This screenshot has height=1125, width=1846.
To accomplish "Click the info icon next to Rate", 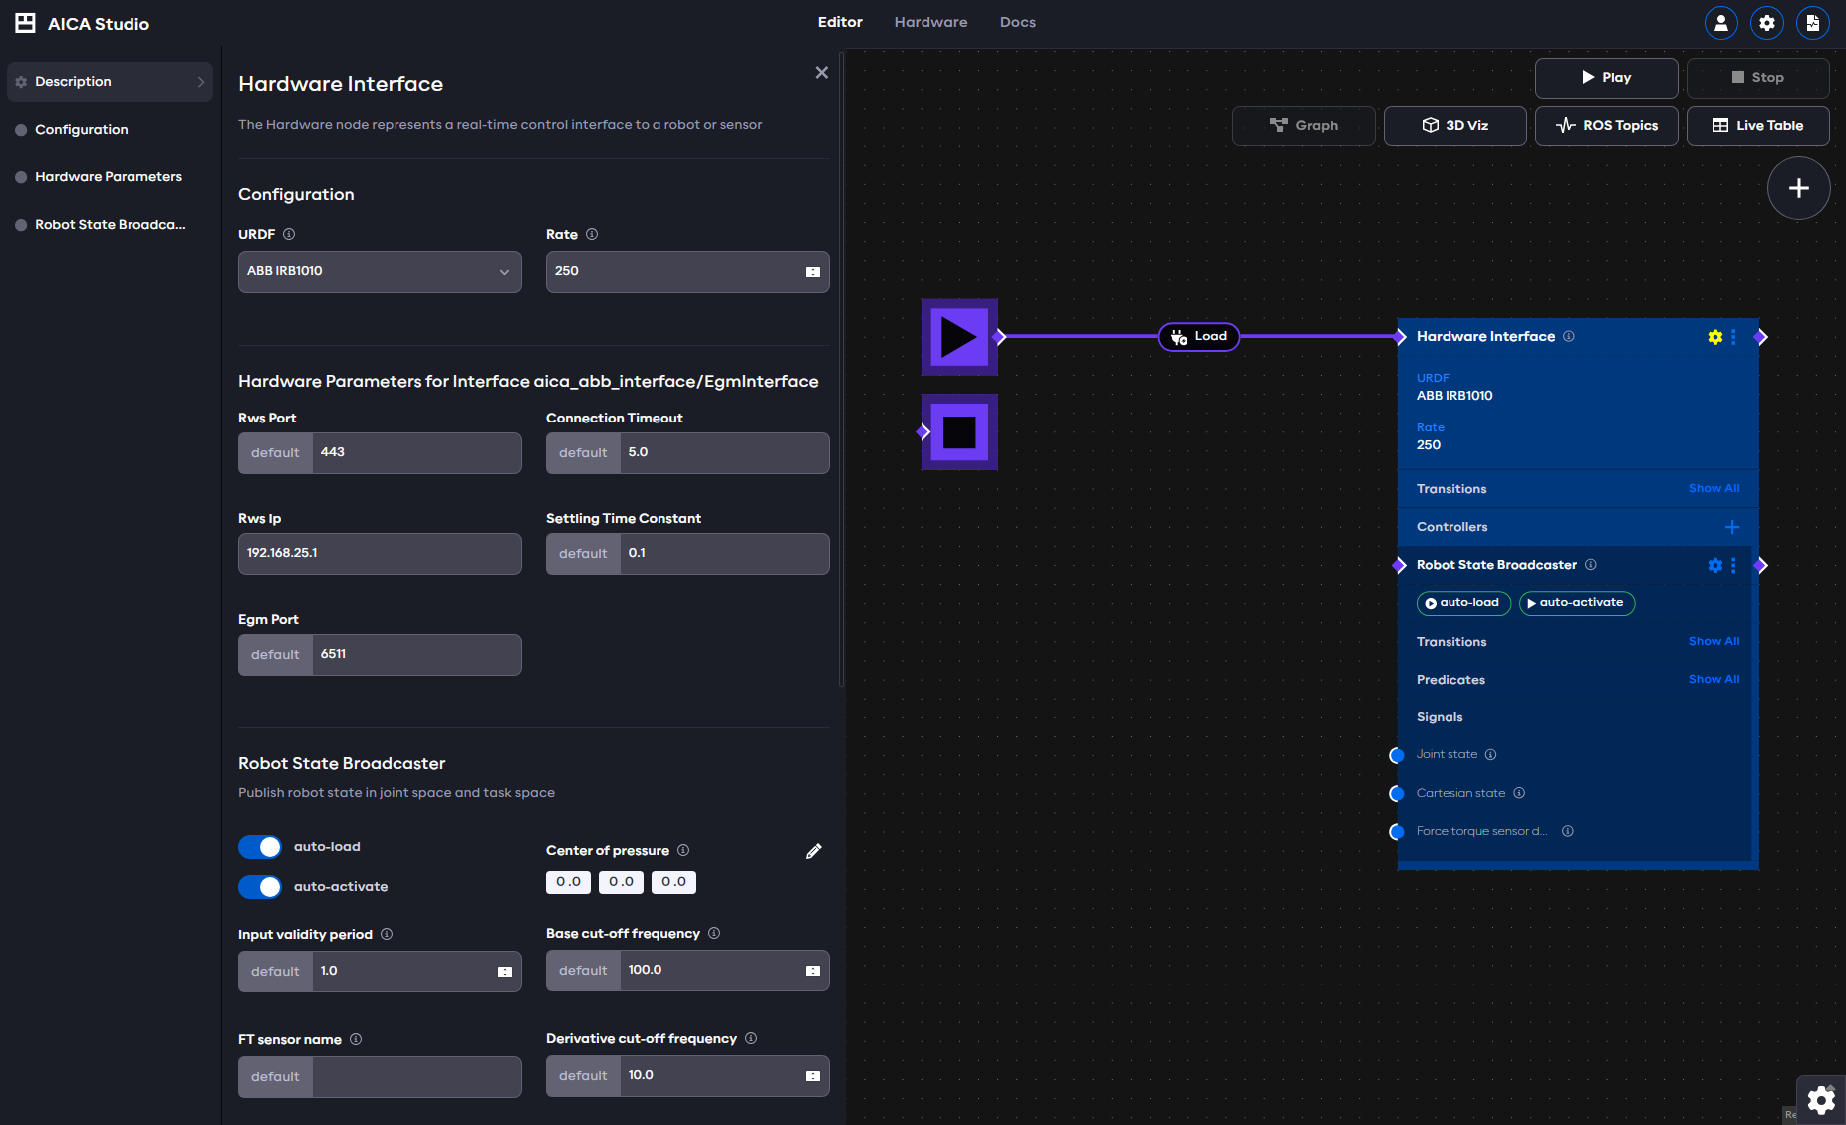I will coord(592,235).
